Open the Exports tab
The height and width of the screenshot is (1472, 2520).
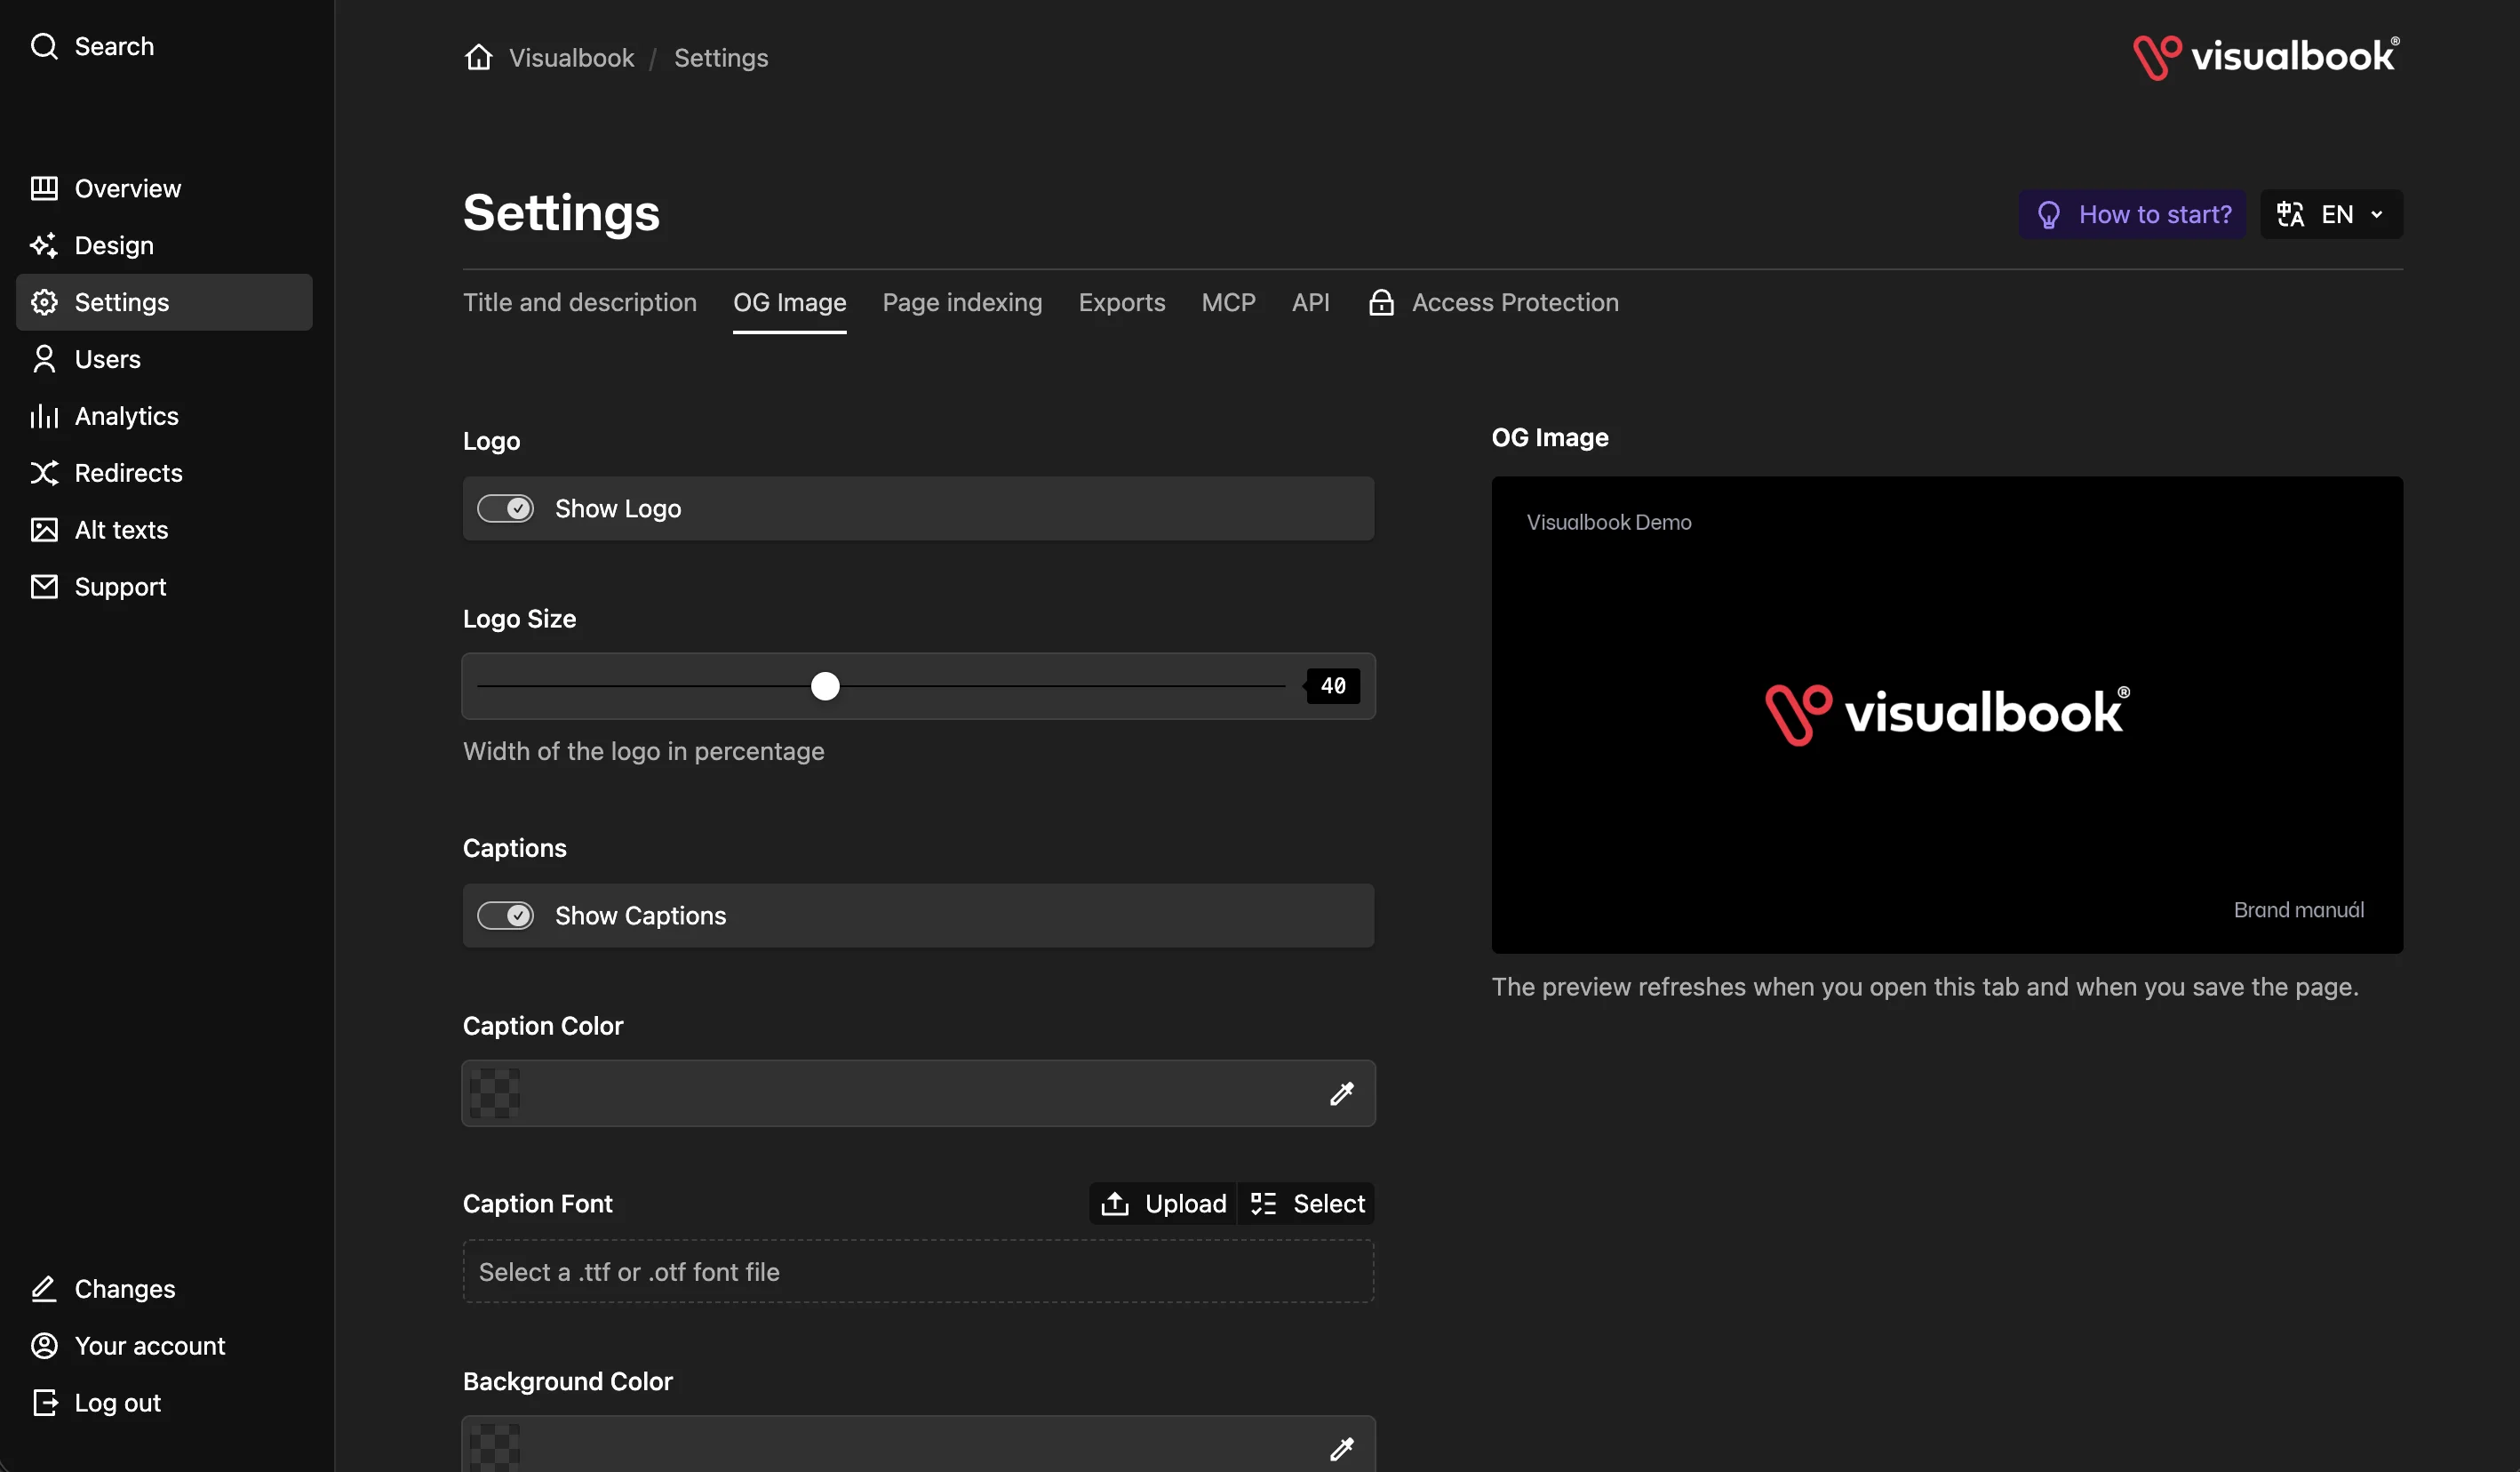(x=1122, y=302)
